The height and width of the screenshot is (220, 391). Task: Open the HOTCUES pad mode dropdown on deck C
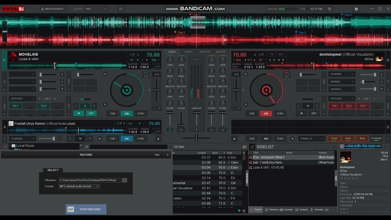(23, 99)
